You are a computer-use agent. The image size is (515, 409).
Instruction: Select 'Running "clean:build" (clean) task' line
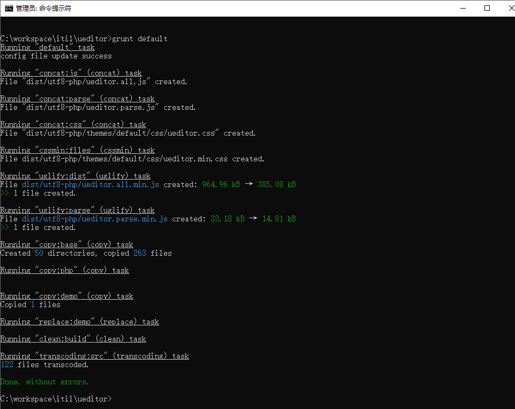pos(73,339)
